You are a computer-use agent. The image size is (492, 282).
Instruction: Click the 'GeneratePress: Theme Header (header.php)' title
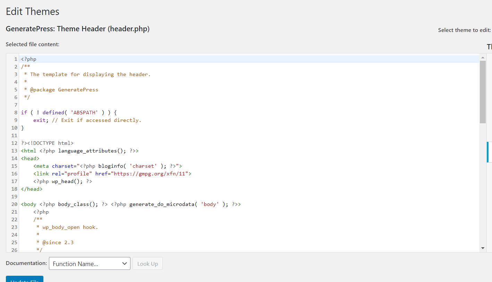(78, 29)
